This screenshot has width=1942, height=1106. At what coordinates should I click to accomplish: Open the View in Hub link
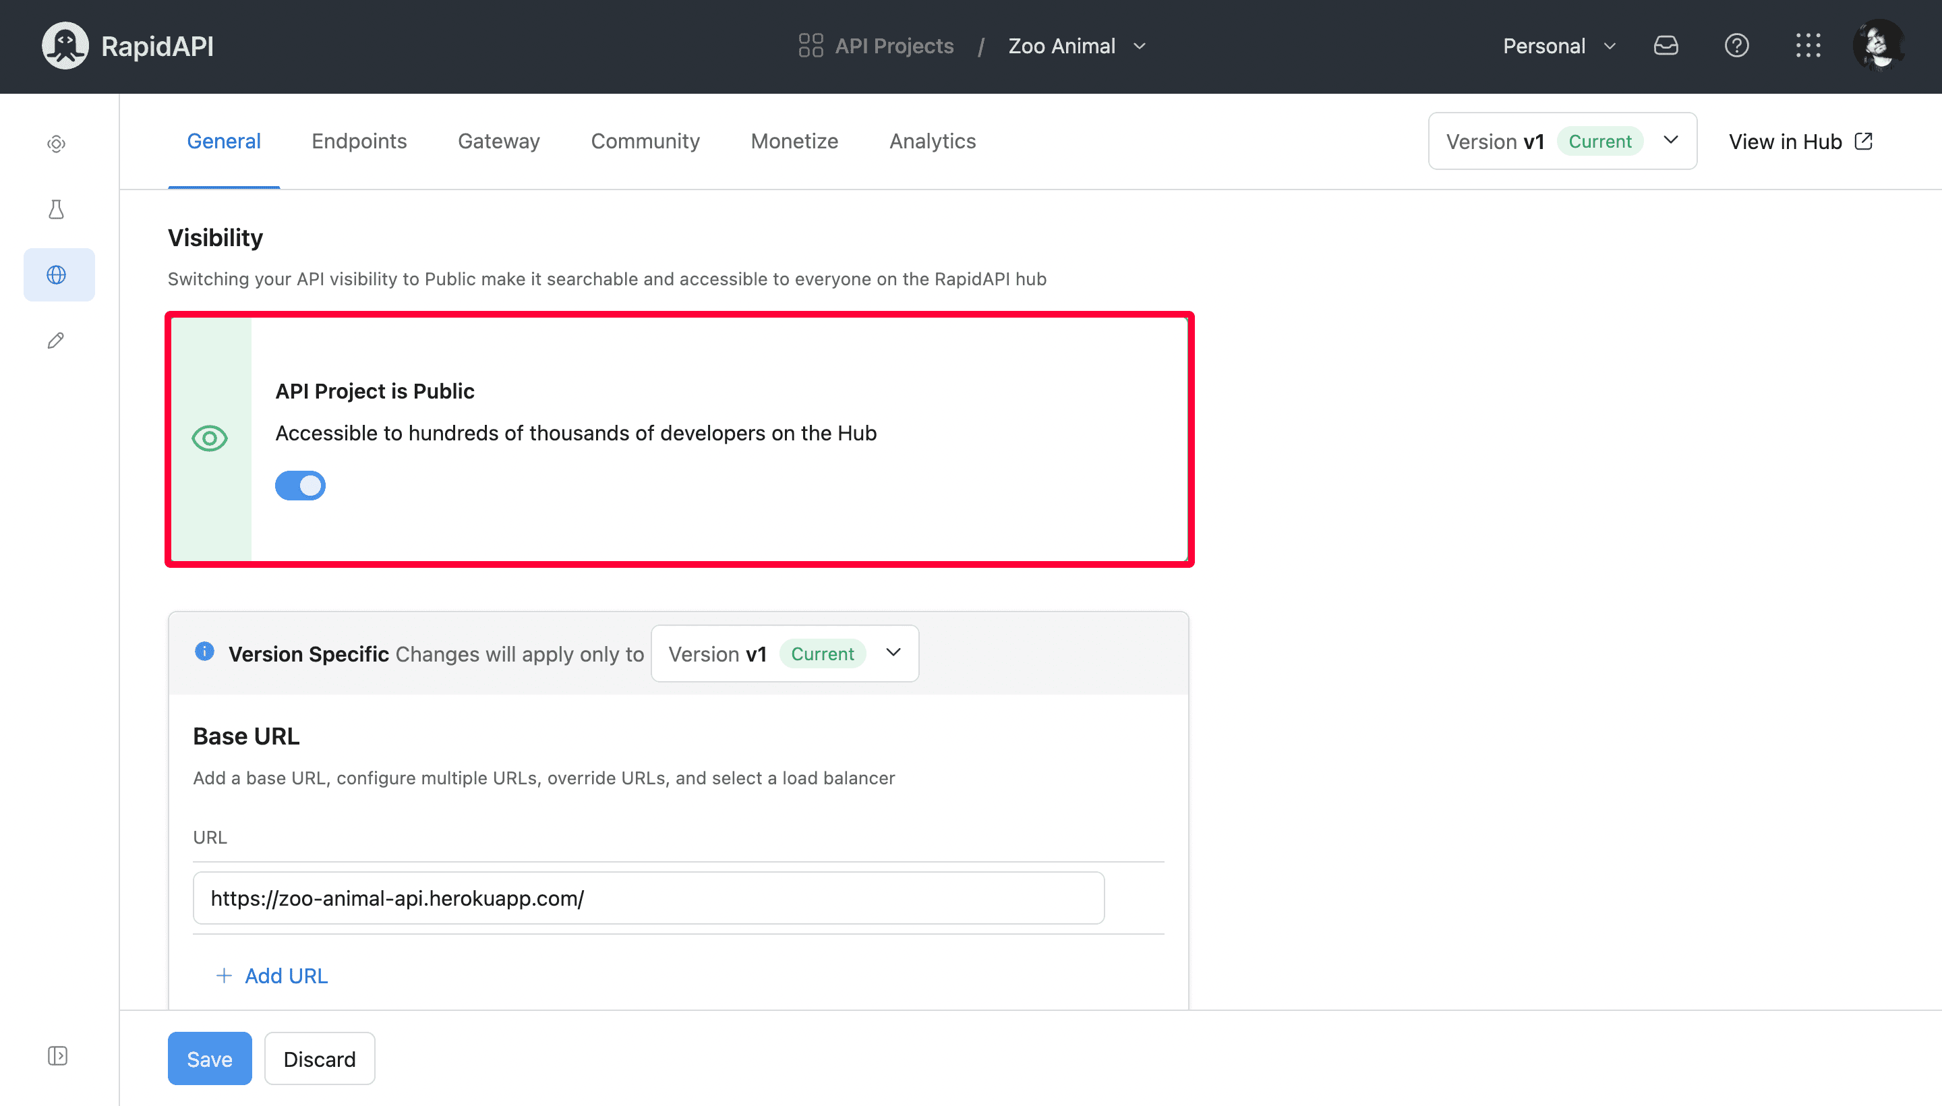[x=1800, y=142]
